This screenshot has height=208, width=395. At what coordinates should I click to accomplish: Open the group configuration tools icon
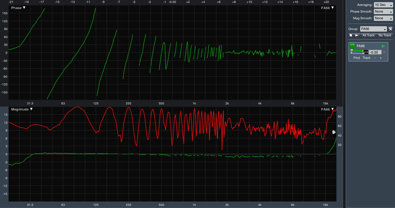pos(390,29)
